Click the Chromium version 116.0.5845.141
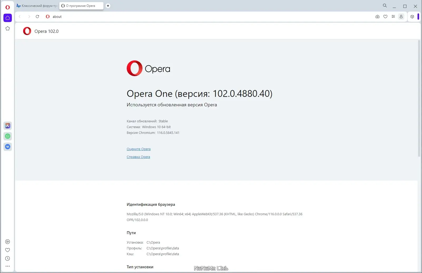This screenshot has width=422, height=273. click(168, 133)
